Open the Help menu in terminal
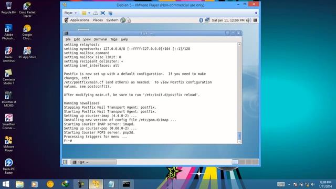 [124, 39]
